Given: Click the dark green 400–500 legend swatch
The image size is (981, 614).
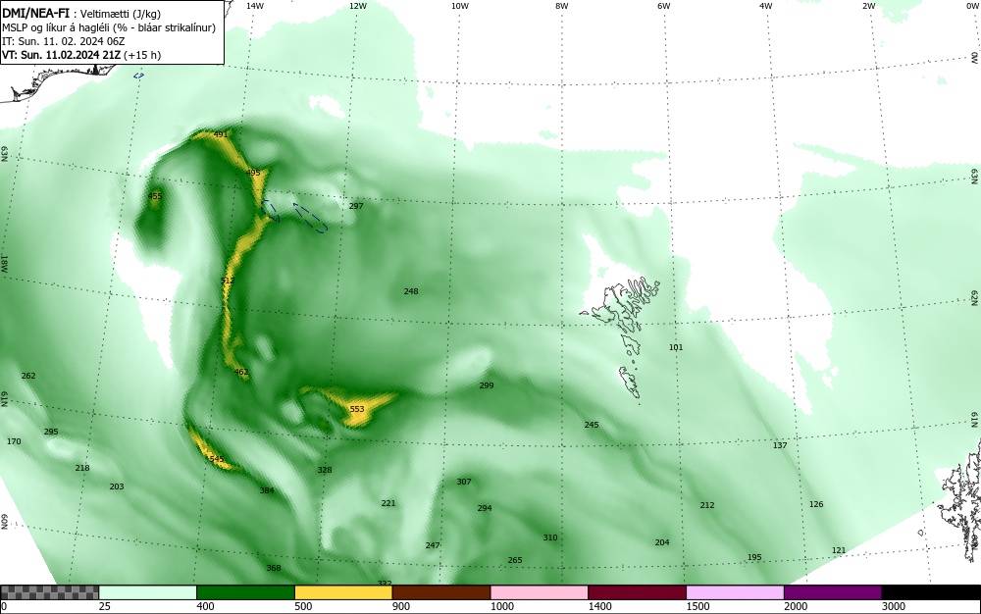Looking at the screenshot, I should click(x=245, y=592).
